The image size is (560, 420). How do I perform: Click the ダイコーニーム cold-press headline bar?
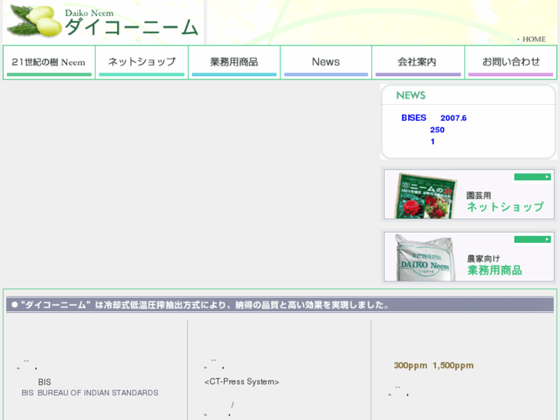(x=280, y=305)
